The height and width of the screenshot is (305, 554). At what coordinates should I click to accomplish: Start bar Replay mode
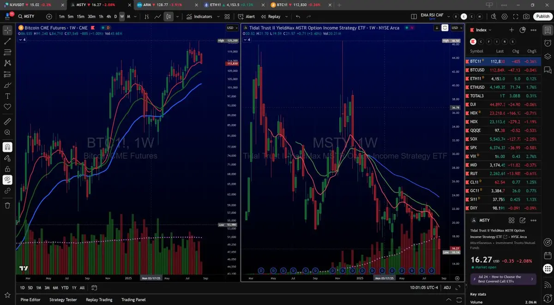pyautogui.click(x=271, y=17)
